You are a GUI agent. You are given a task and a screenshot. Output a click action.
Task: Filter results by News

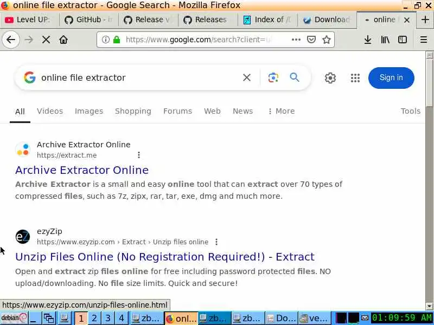(x=242, y=111)
